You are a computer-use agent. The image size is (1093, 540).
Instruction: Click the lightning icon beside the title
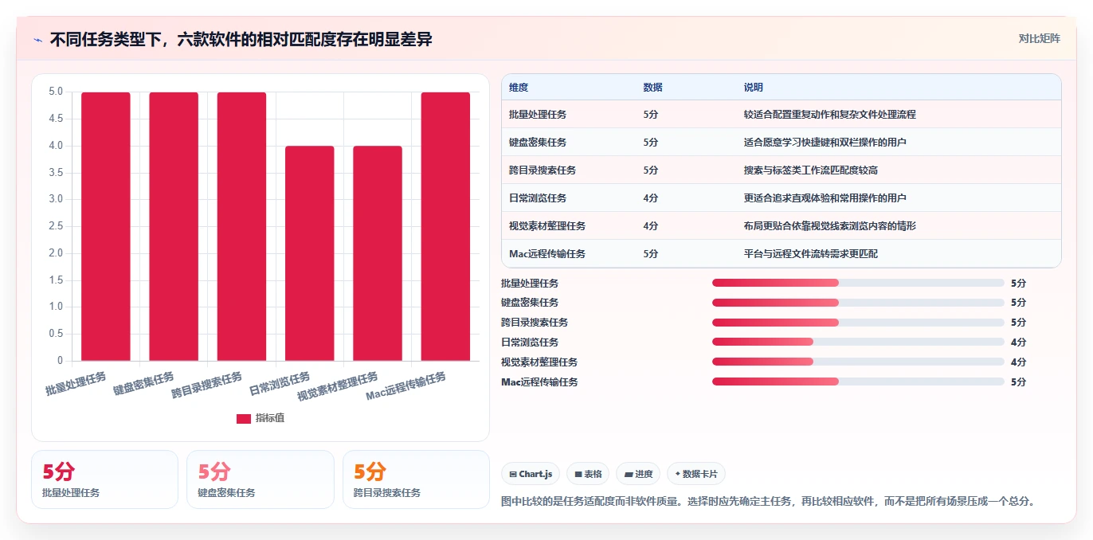click(37, 40)
